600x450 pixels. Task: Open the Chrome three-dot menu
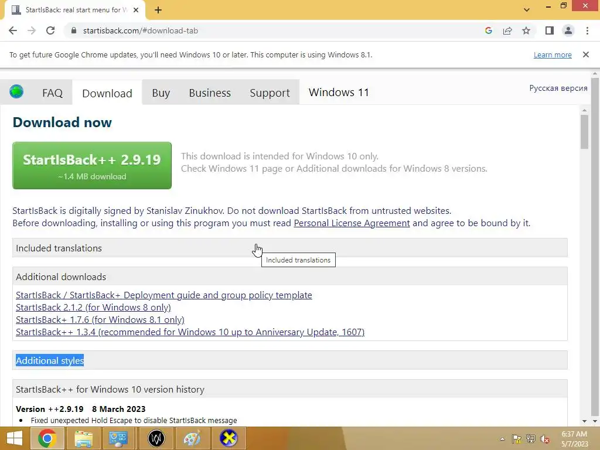pos(587,30)
